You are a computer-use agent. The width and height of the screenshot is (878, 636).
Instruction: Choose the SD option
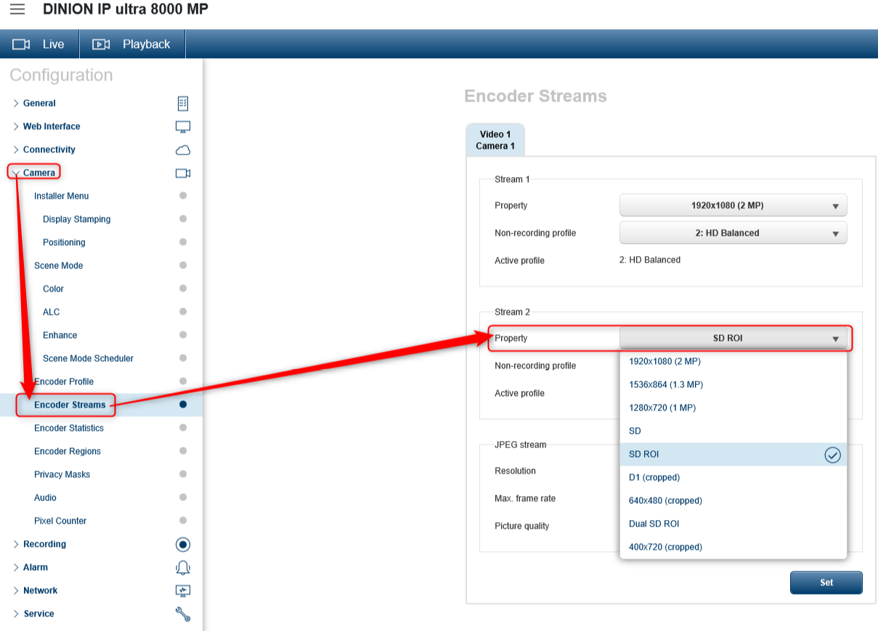tap(733, 431)
